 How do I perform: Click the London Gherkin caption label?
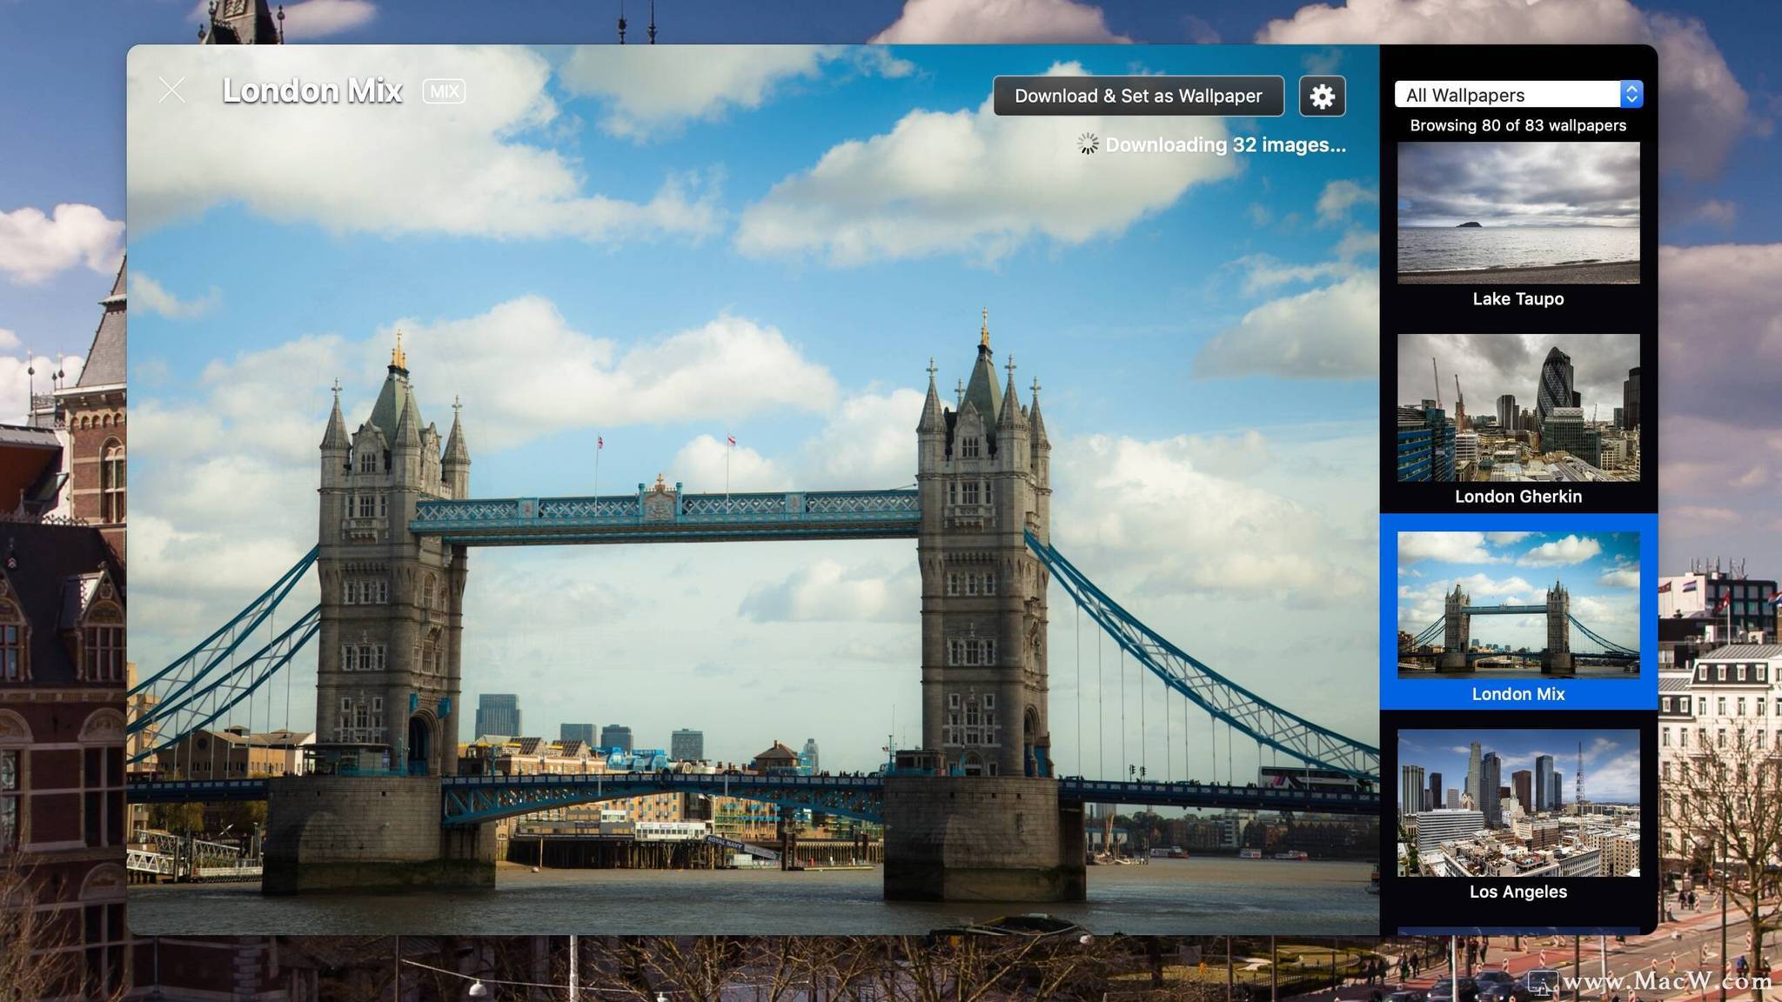click(1518, 497)
